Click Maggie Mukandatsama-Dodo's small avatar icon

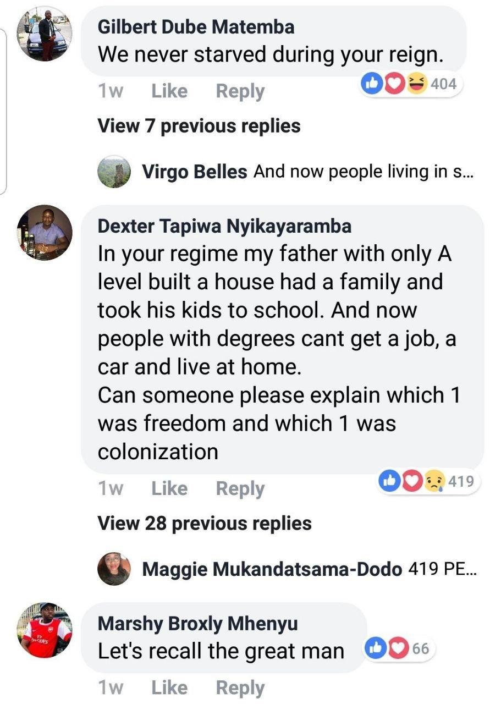[x=114, y=569]
